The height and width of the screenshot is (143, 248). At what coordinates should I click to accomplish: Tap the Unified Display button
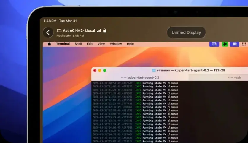click(186, 32)
